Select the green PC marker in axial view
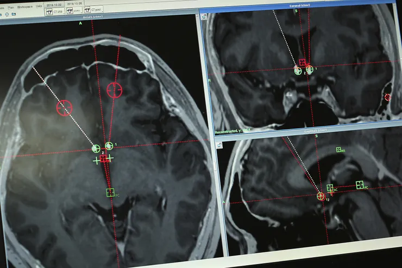402x268 pixels. tap(110, 192)
